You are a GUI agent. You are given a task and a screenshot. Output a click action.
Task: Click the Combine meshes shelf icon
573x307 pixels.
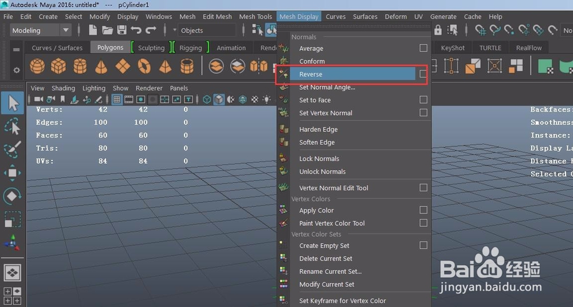[217, 66]
